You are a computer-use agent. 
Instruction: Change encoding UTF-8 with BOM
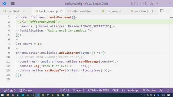click(x=98, y=91)
